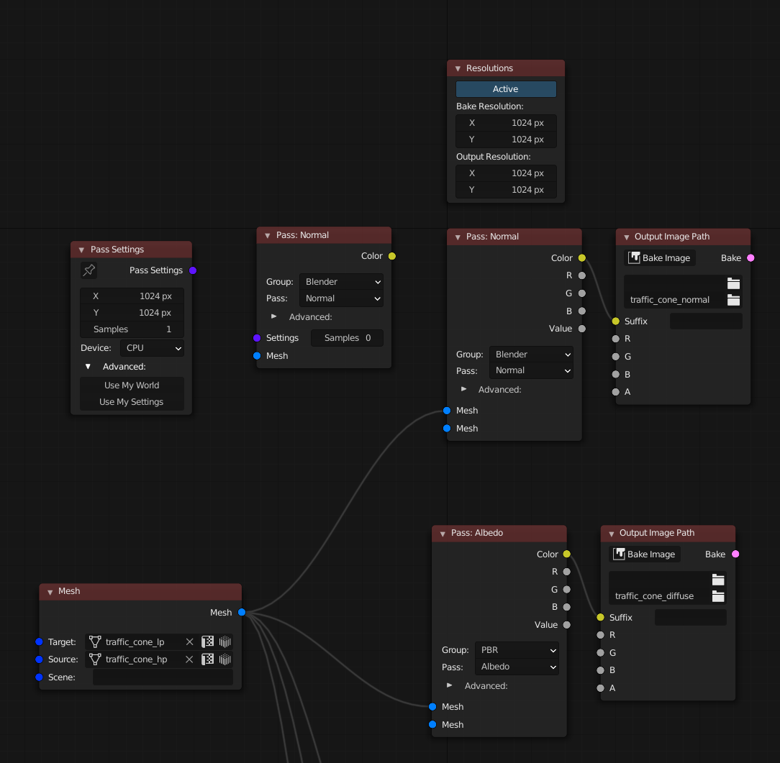Viewport: 780px width, 763px height.
Task: Click the isolate icon in the Source row
Action: [207, 659]
